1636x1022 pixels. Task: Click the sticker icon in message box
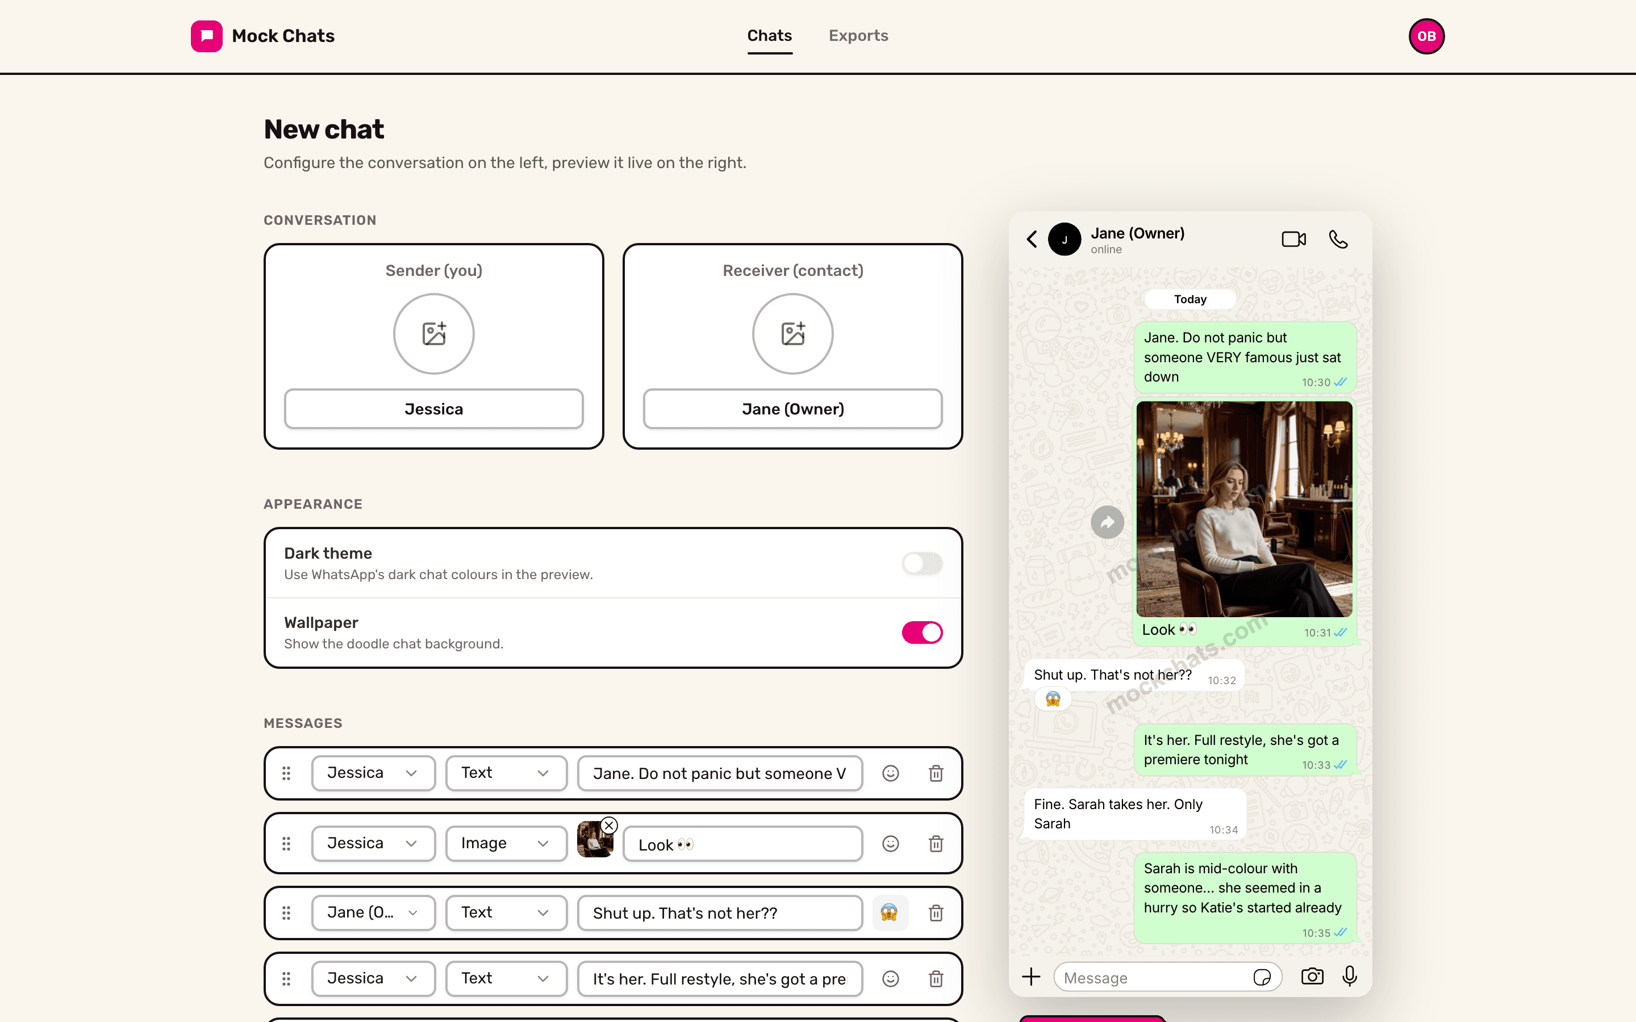tap(1262, 977)
